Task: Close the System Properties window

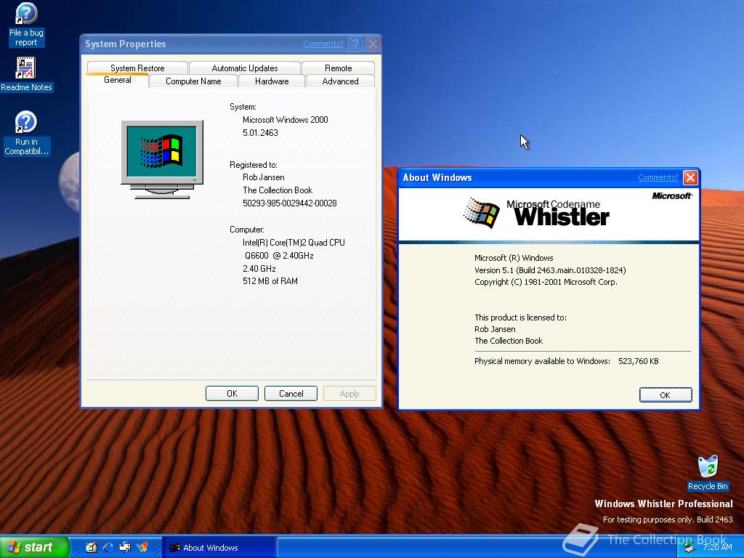Action: (373, 44)
